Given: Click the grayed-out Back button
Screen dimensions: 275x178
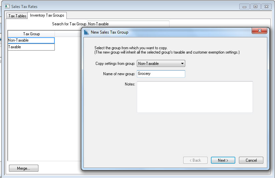Looking at the screenshot, I should pos(195,160).
